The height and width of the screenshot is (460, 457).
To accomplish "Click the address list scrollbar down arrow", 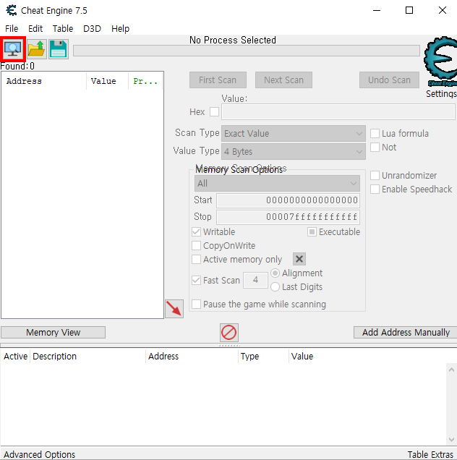I will coord(451,440).
